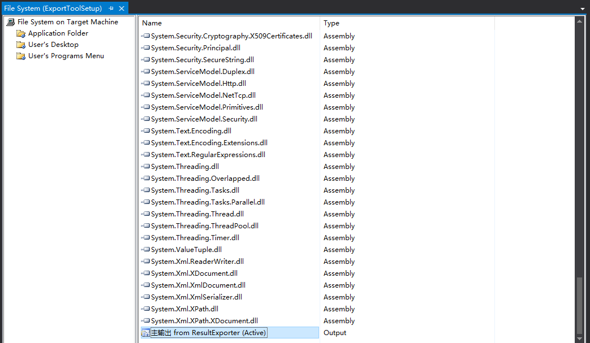
Task: Click the User's Desktop folder icon
Action: tap(21, 45)
